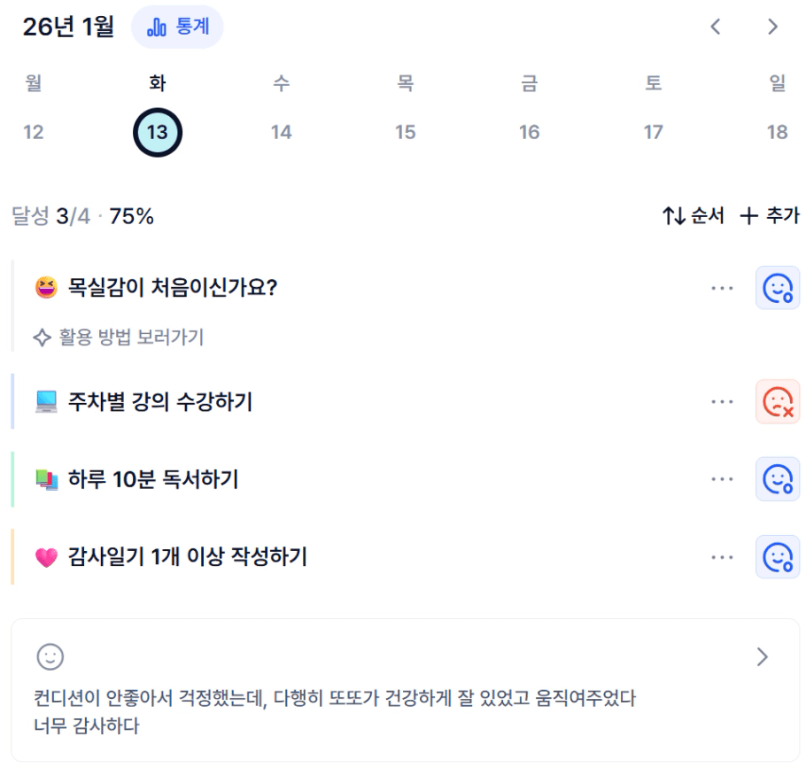Go to the next week arrow
Image resolution: width=806 pixels, height=768 pixels.
tap(772, 27)
